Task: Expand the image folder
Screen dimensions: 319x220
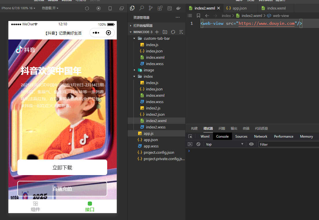Action: 156,70
